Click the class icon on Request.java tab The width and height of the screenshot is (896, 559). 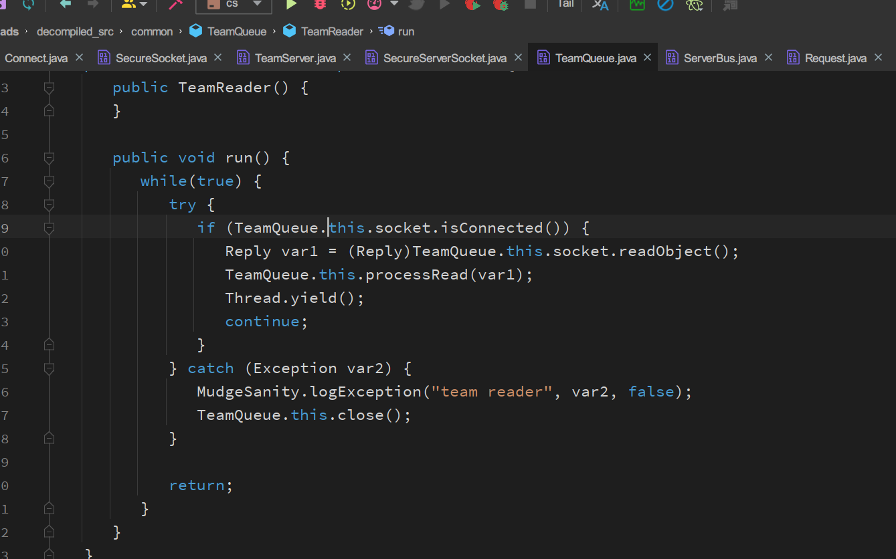[793, 58]
